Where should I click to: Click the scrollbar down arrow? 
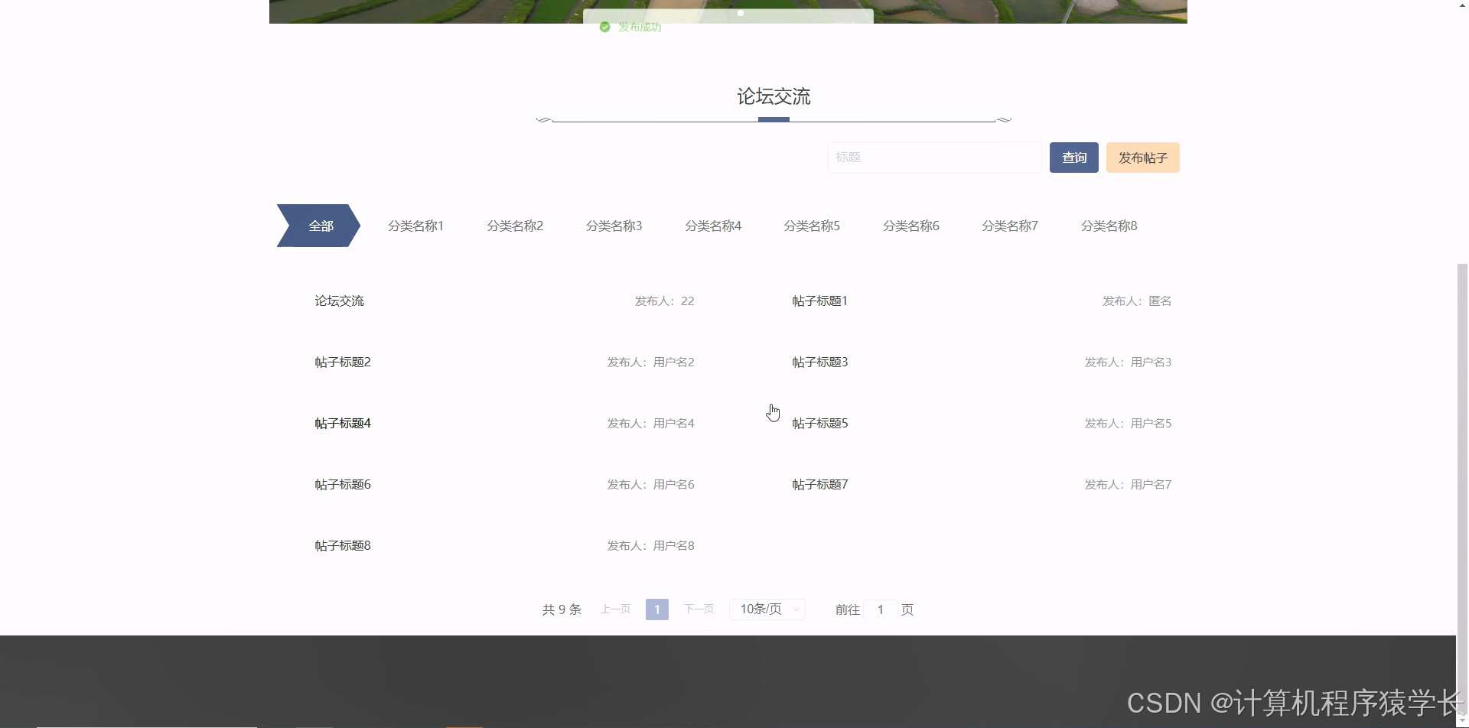[1462, 722]
